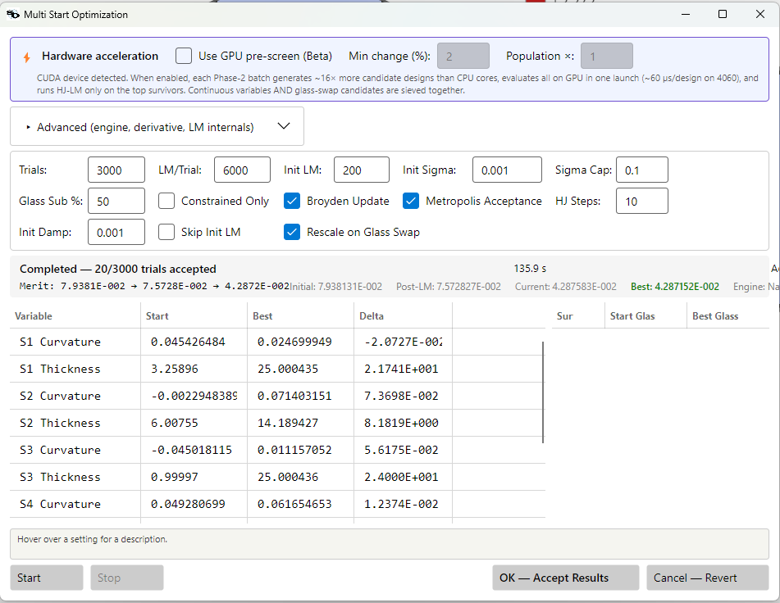Click the Initial 7.938131E-002 value

pyautogui.click(x=335, y=287)
